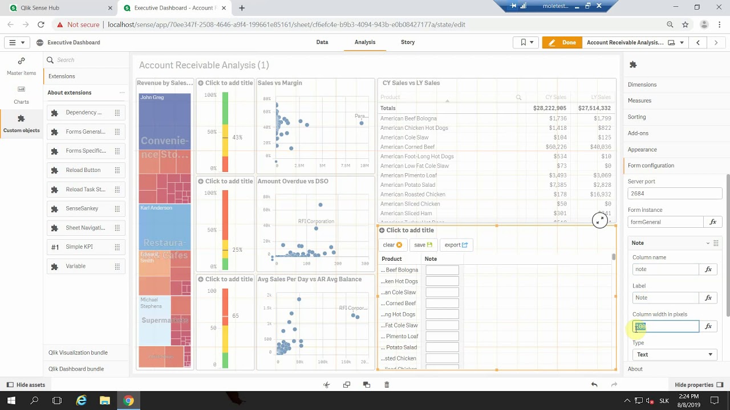Select the Custom objects puzzle icon

(21, 118)
